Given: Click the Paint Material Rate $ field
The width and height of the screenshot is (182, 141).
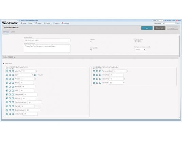Looking at the screenshot, I should (x=35, y=102).
